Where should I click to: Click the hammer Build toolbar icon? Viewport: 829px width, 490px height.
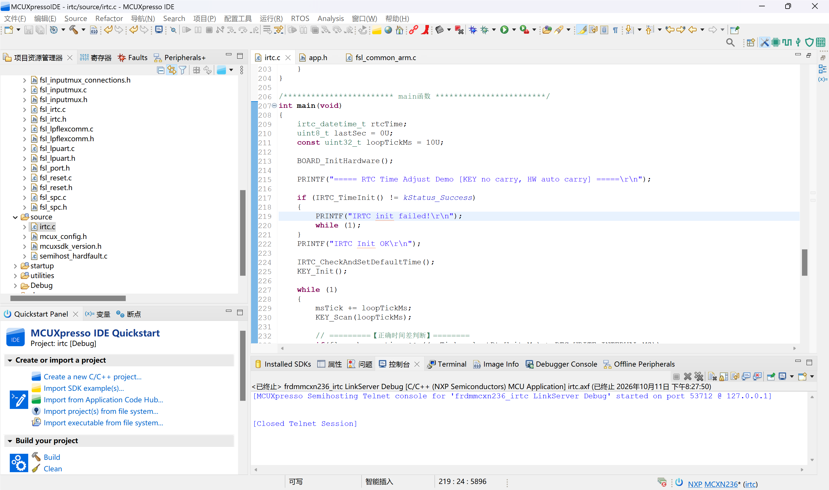[73, 30]
